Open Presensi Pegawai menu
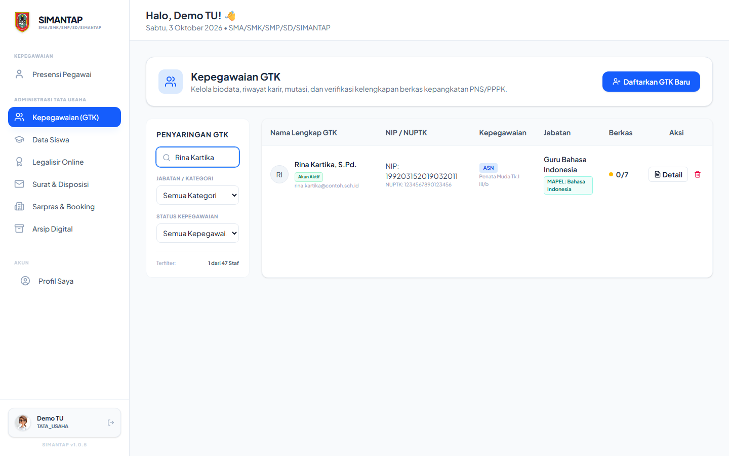This screenshot has width=729, height=456. 64,74
